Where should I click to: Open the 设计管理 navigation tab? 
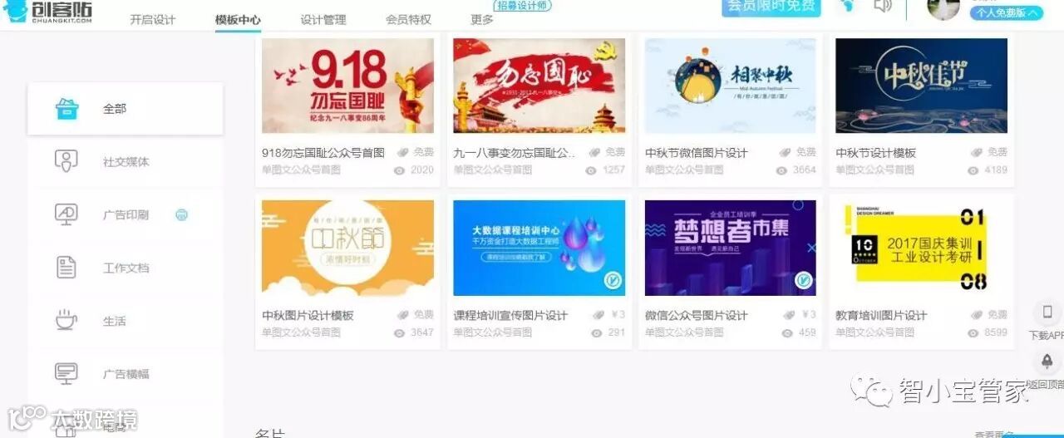[323, 19]
